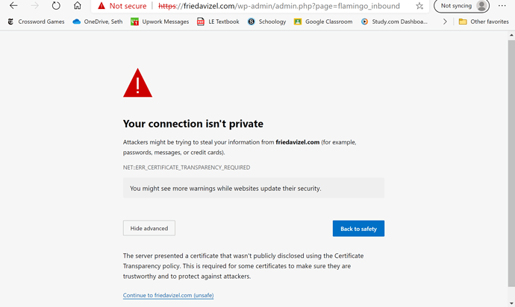Image resolution: width=515 pixels, height=307 pixels.
Task: Open the LE Textbook bookmark
Action: tap(218, 22)
